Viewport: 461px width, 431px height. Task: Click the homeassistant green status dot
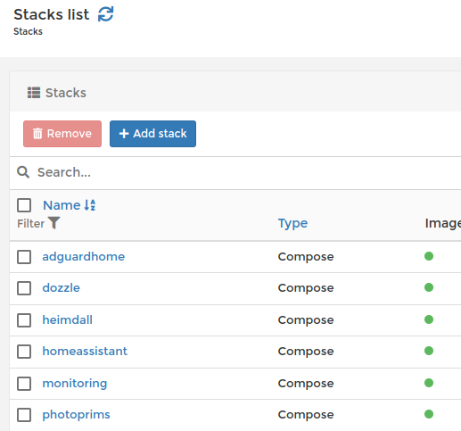[429, 351]
